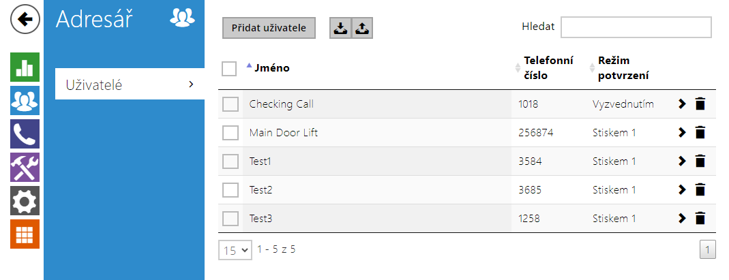This screenshot has width=729, height=280.
Task: Check the Checking Call row checkbox
Action: click(x=230, y=104)
